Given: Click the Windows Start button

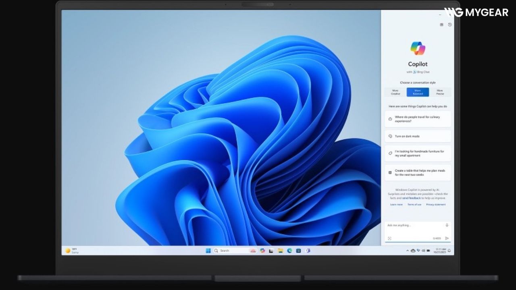Looking at the screenshot, I should coord(208,251).
